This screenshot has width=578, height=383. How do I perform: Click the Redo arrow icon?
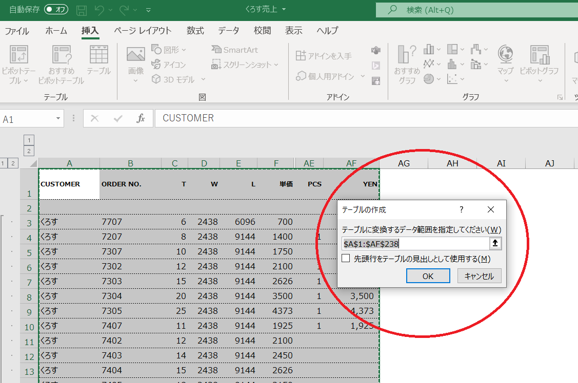pyautogui.click(x=124, y=10)
